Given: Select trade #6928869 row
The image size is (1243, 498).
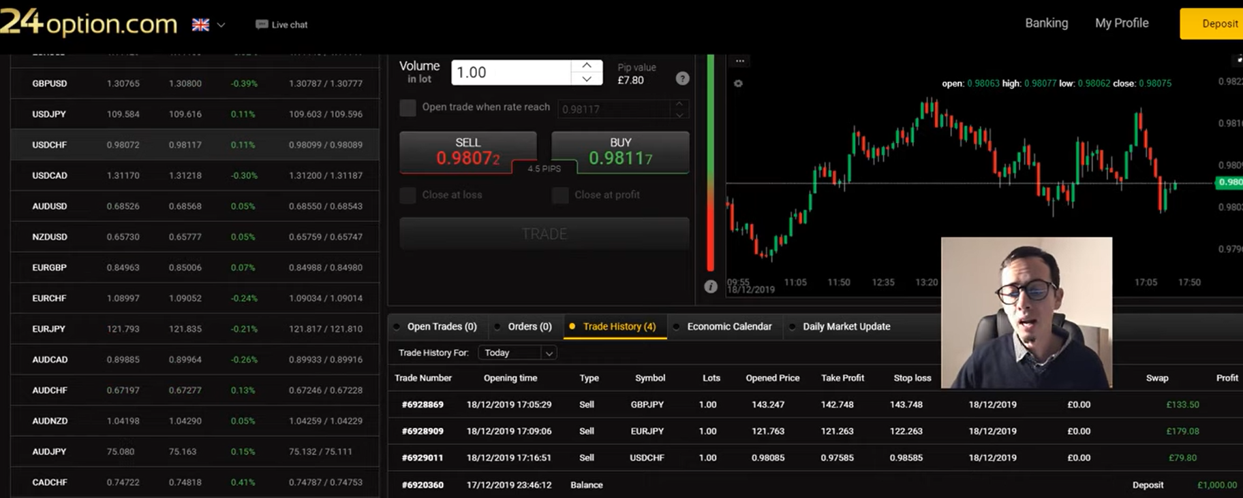Looking at the screenshot, I should pos(815,404).
